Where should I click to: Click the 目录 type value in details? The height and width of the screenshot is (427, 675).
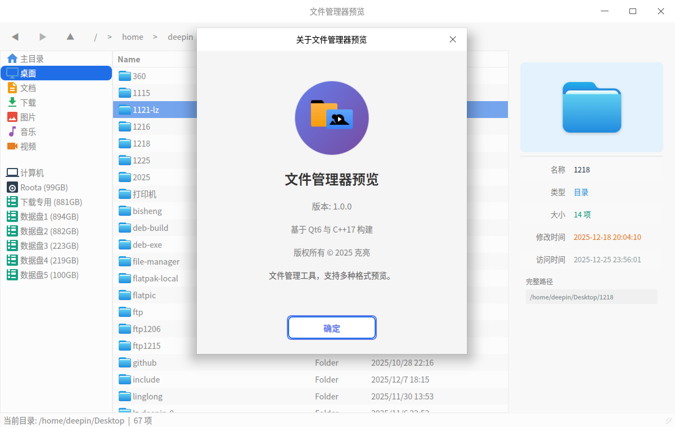(581, 192)
